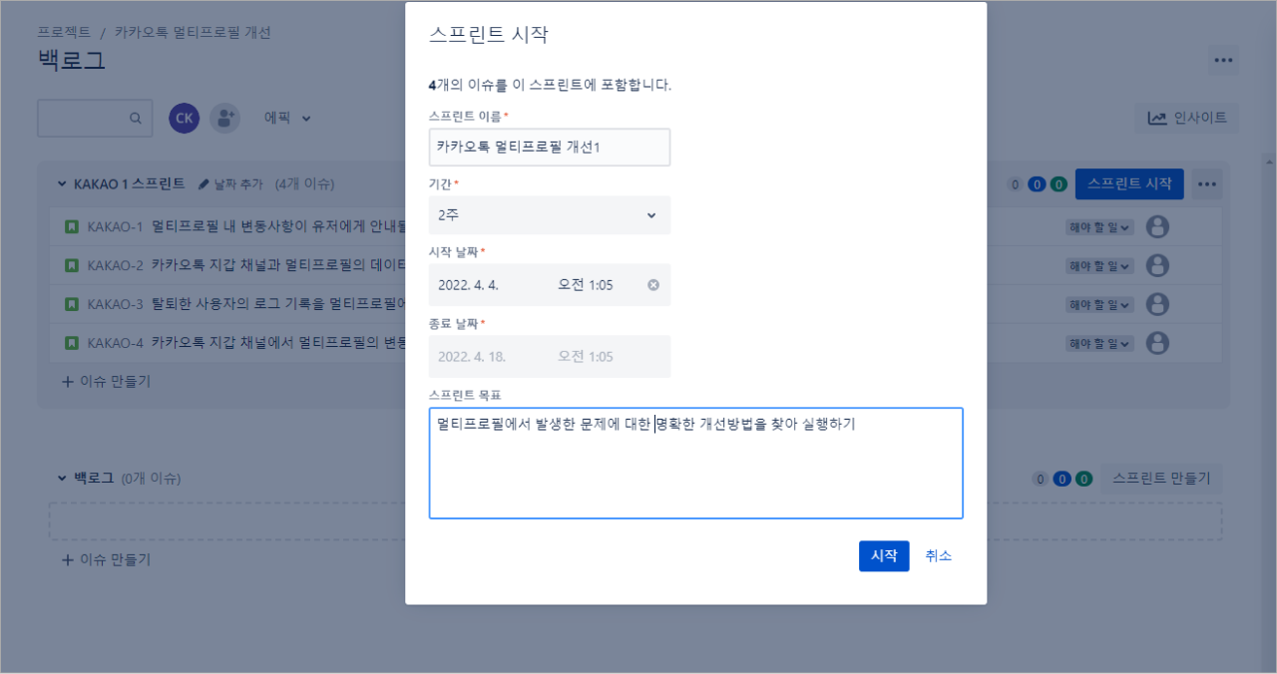Viewport: 1277px width, 674px height.
Task: Open the 인사이트 panel
Action: tap(1187, 118)
